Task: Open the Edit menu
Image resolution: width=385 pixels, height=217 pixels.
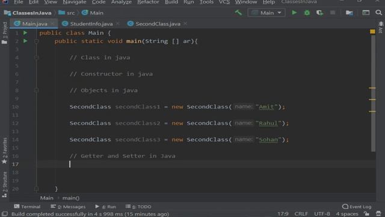Action: coord(34,2)
